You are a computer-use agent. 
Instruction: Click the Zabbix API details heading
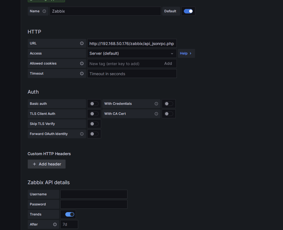(48, 182)
